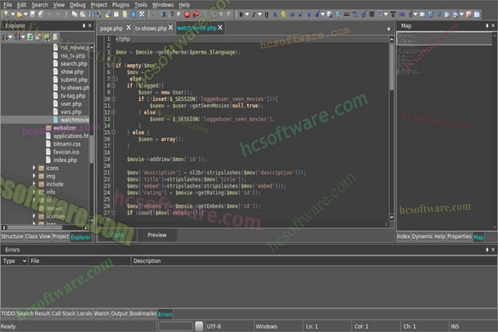
Task: Click the rightmost icon in the main toolbar
Action: (477, 15)
